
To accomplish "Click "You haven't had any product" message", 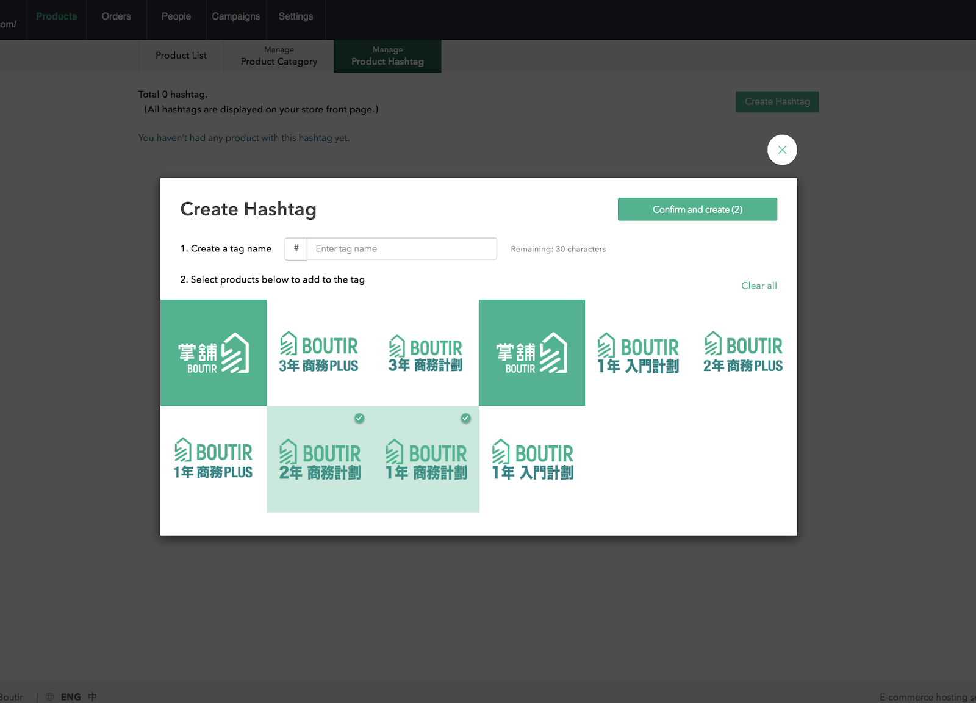I will [x=244, y=138].
